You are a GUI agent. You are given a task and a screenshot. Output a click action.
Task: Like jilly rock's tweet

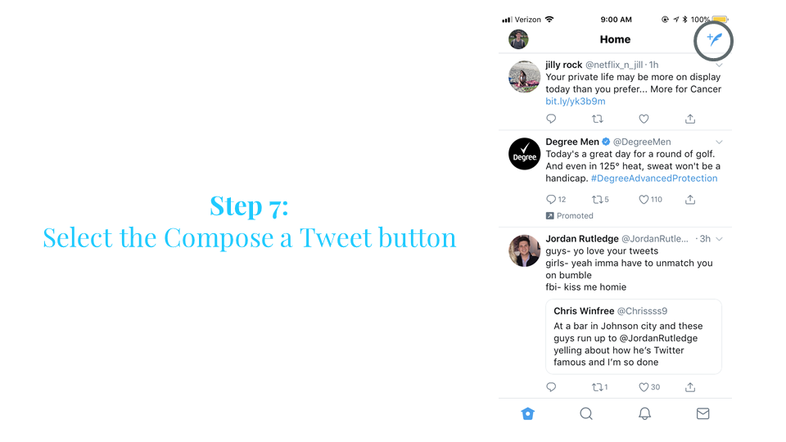[644, 119]
